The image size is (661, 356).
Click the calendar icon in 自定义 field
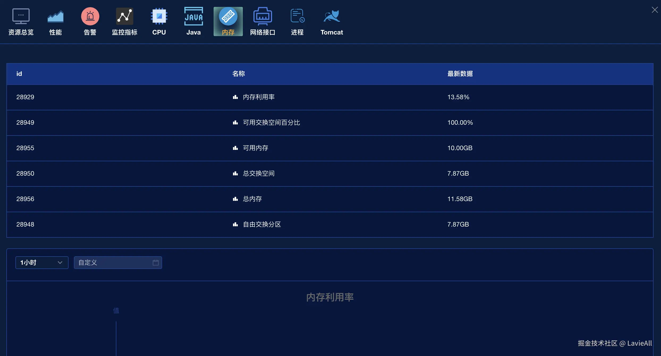click(x=156, y=263)
